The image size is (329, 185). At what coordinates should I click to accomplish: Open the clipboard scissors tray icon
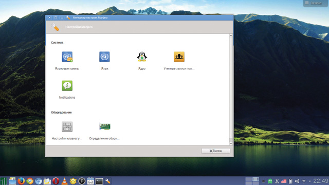pos(277,181)
